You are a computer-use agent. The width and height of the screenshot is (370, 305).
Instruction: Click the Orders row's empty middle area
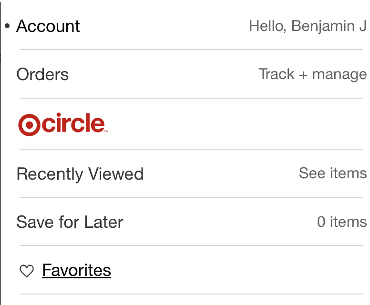(x=164, y=74)
